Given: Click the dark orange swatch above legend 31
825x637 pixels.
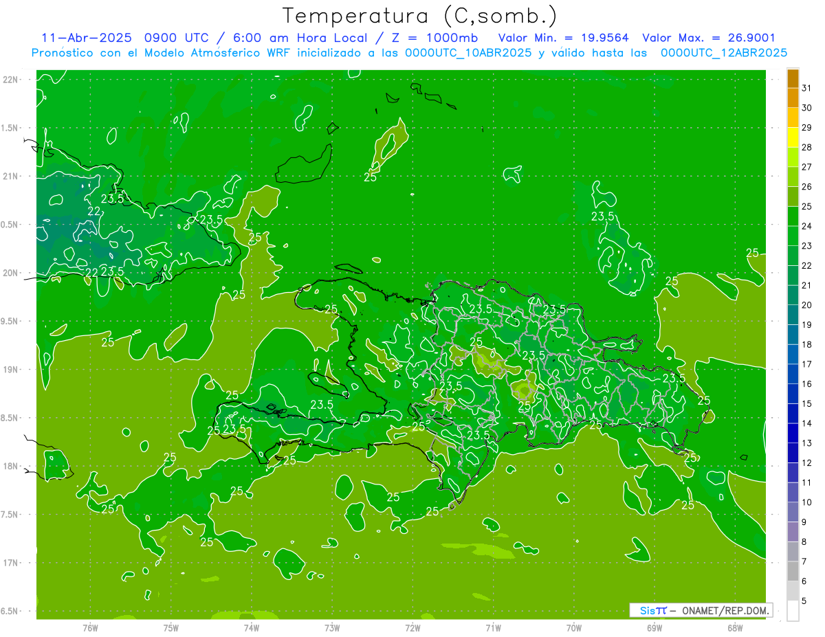Looking at the screenshot, I should 793,79.
